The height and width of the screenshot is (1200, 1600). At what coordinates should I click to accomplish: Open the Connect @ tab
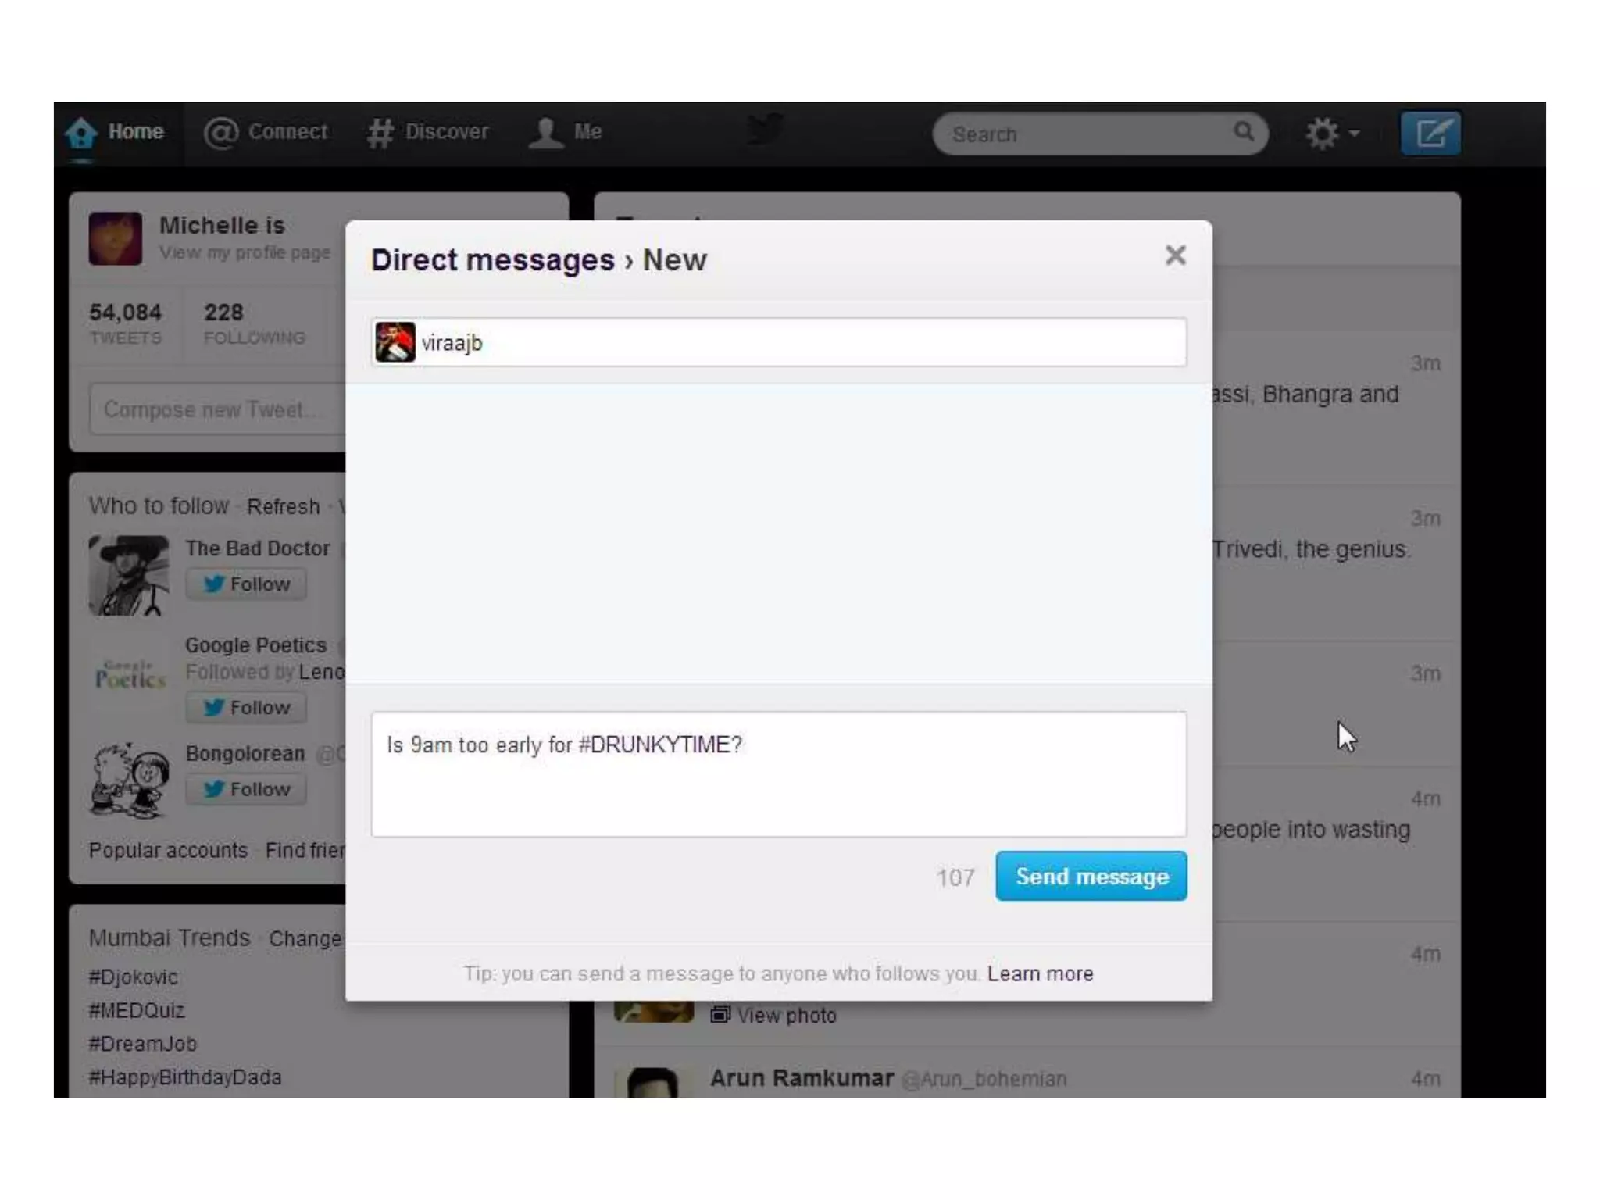[265, 132]
